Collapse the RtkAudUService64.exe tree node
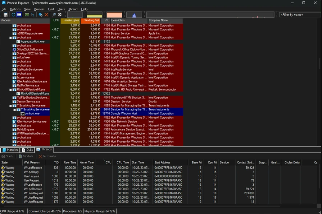Image resolution: width=322 pixels, height=214 pixels. (x=11, y=90)
